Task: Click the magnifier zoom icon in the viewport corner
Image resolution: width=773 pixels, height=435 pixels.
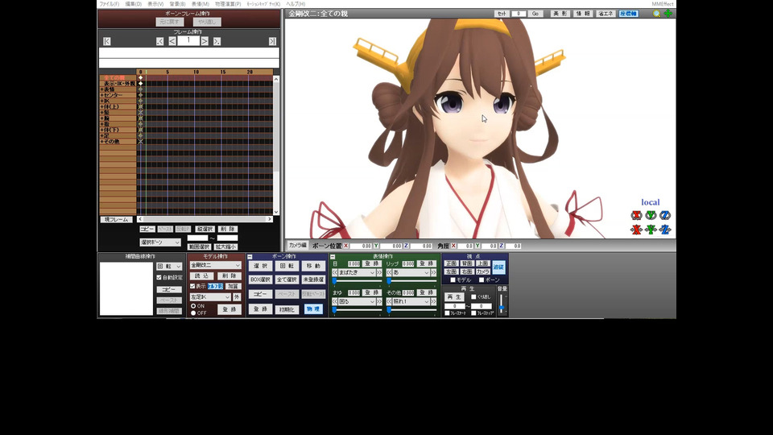Action: [x=657, y=14]
